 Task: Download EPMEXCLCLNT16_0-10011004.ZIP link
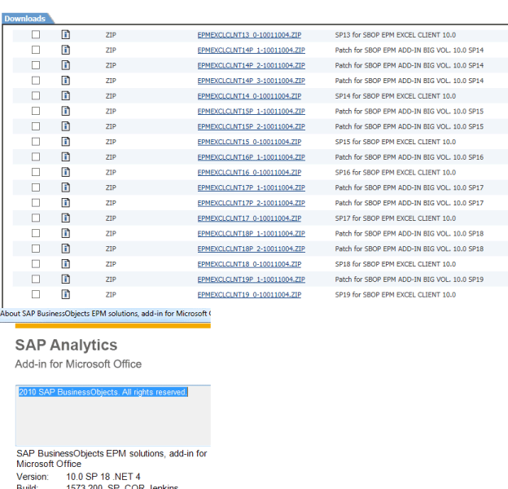point(249,172)
